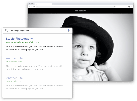Click the STUDIO PHOTOGRAPHY site header title

click(80, 11)
